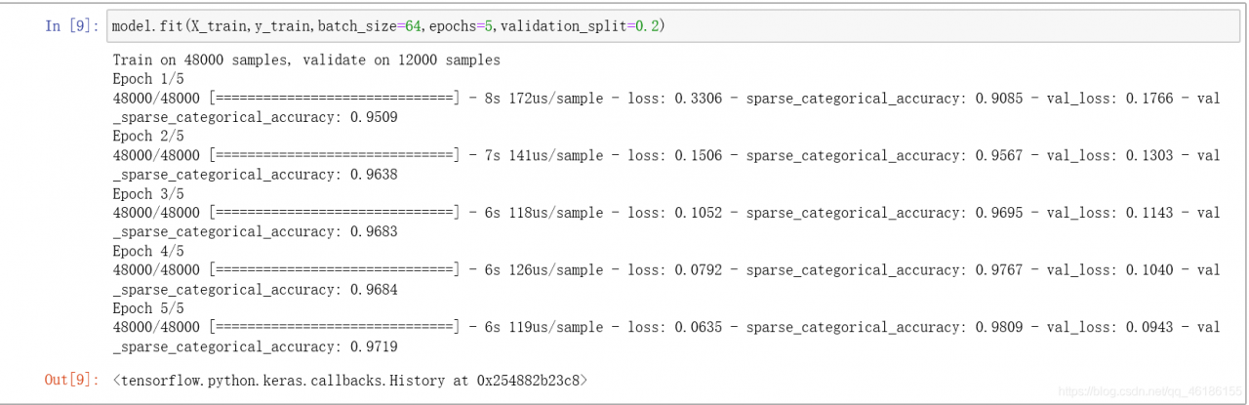Click the Epoch 2/5 label
Image resolution: width=1249 pixels, height=405 pixels.
(147, 137)
